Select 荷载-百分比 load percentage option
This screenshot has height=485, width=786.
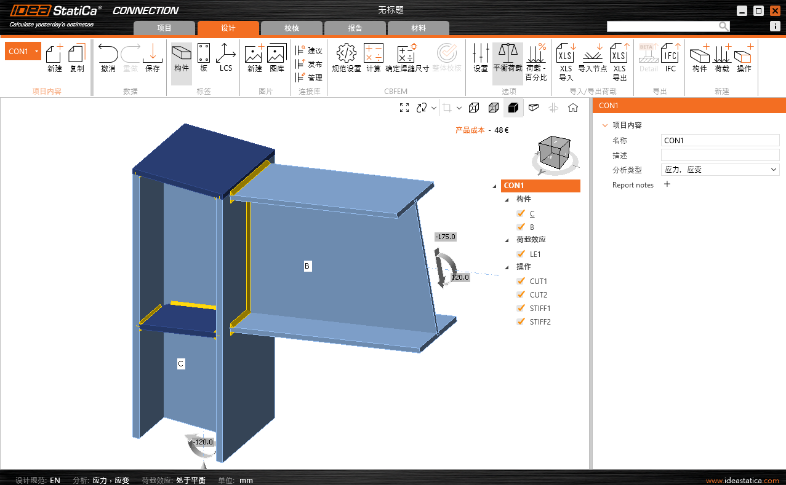click(x=536, y=62)
